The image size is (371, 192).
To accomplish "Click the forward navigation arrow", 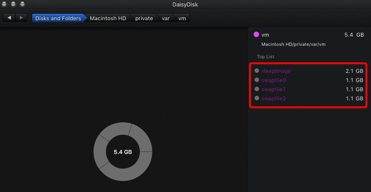I will click(21, 18).
